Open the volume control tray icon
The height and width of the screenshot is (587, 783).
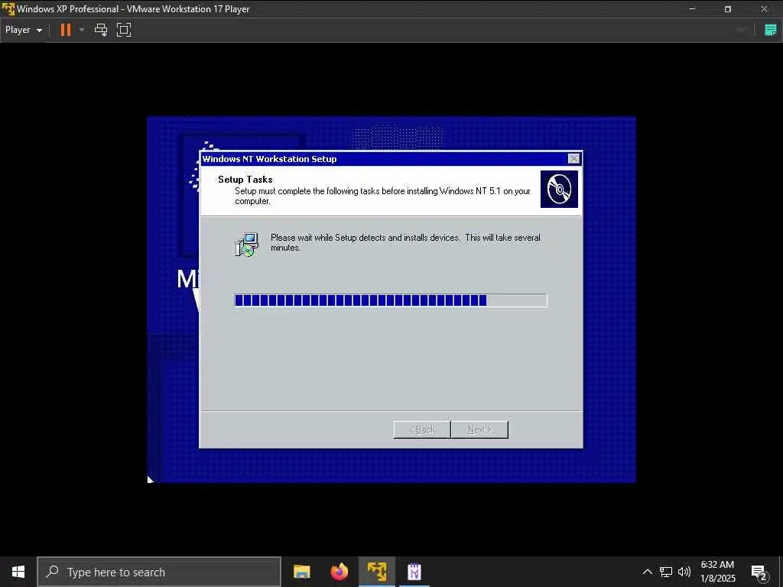(x=684, y=572)
